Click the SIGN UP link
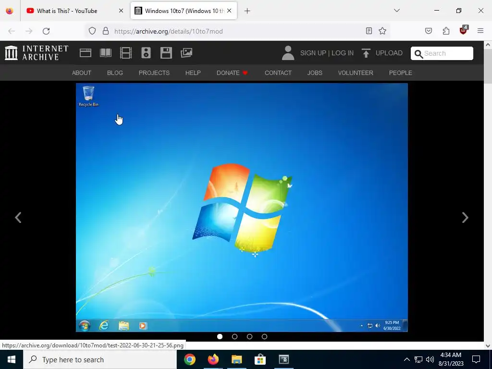Image resolution: width=492 pixels, height=369 pixels. click(x=313, y=53)
